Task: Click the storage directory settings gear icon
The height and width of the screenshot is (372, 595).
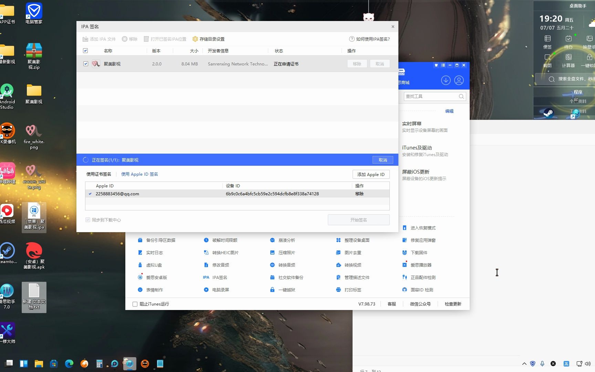Action: pos(195,39)
